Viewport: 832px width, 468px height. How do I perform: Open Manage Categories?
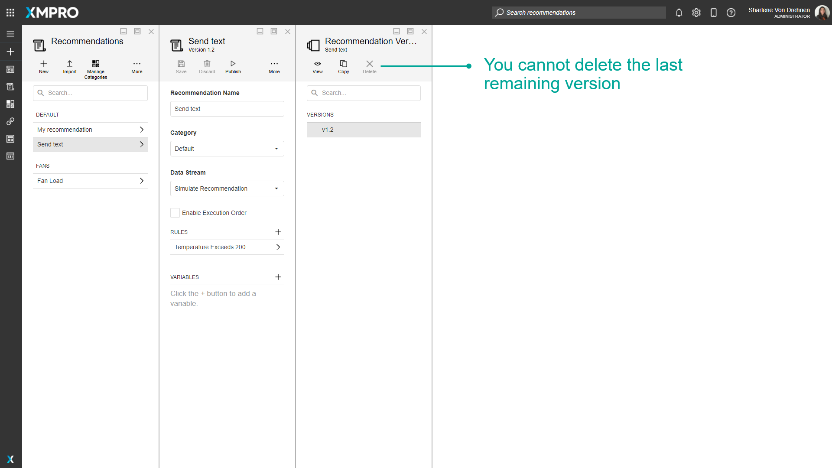(x=95, y=66)
